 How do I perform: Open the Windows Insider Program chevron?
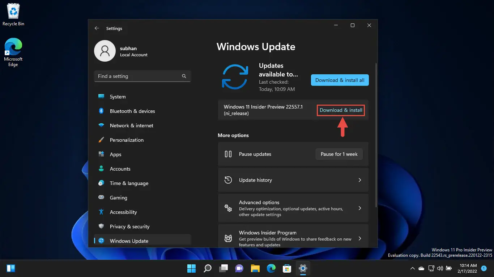coord(359,238)
